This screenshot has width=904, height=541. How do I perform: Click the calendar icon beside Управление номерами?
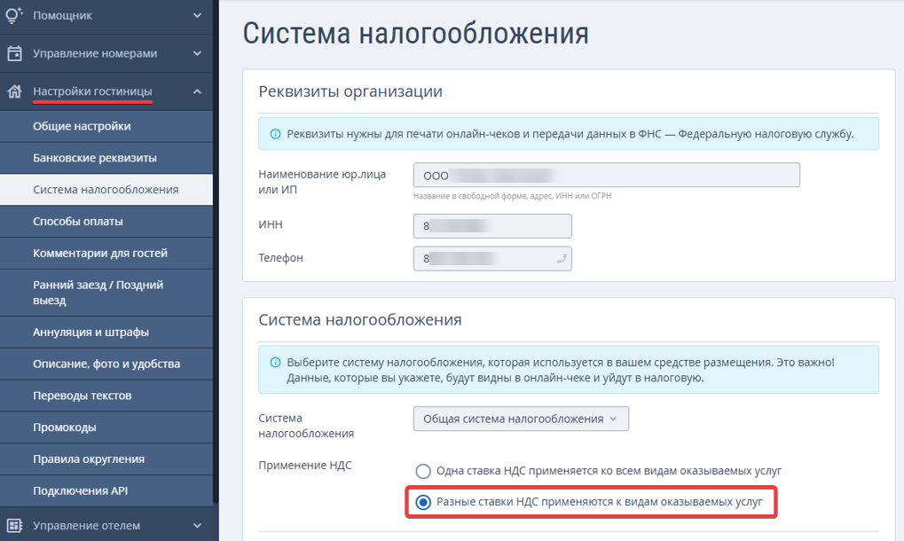pyautogui.click(x=14, y=53)
